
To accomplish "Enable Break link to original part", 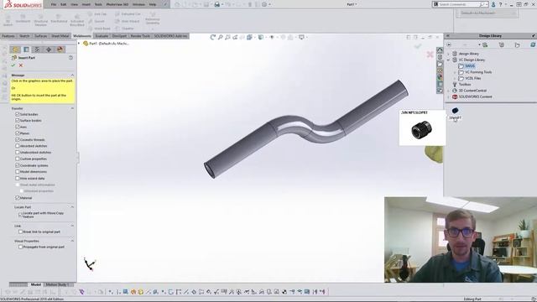I will tap(20, 232).
